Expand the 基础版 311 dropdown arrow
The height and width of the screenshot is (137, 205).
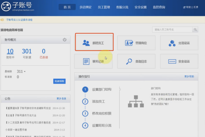[25, 71]
